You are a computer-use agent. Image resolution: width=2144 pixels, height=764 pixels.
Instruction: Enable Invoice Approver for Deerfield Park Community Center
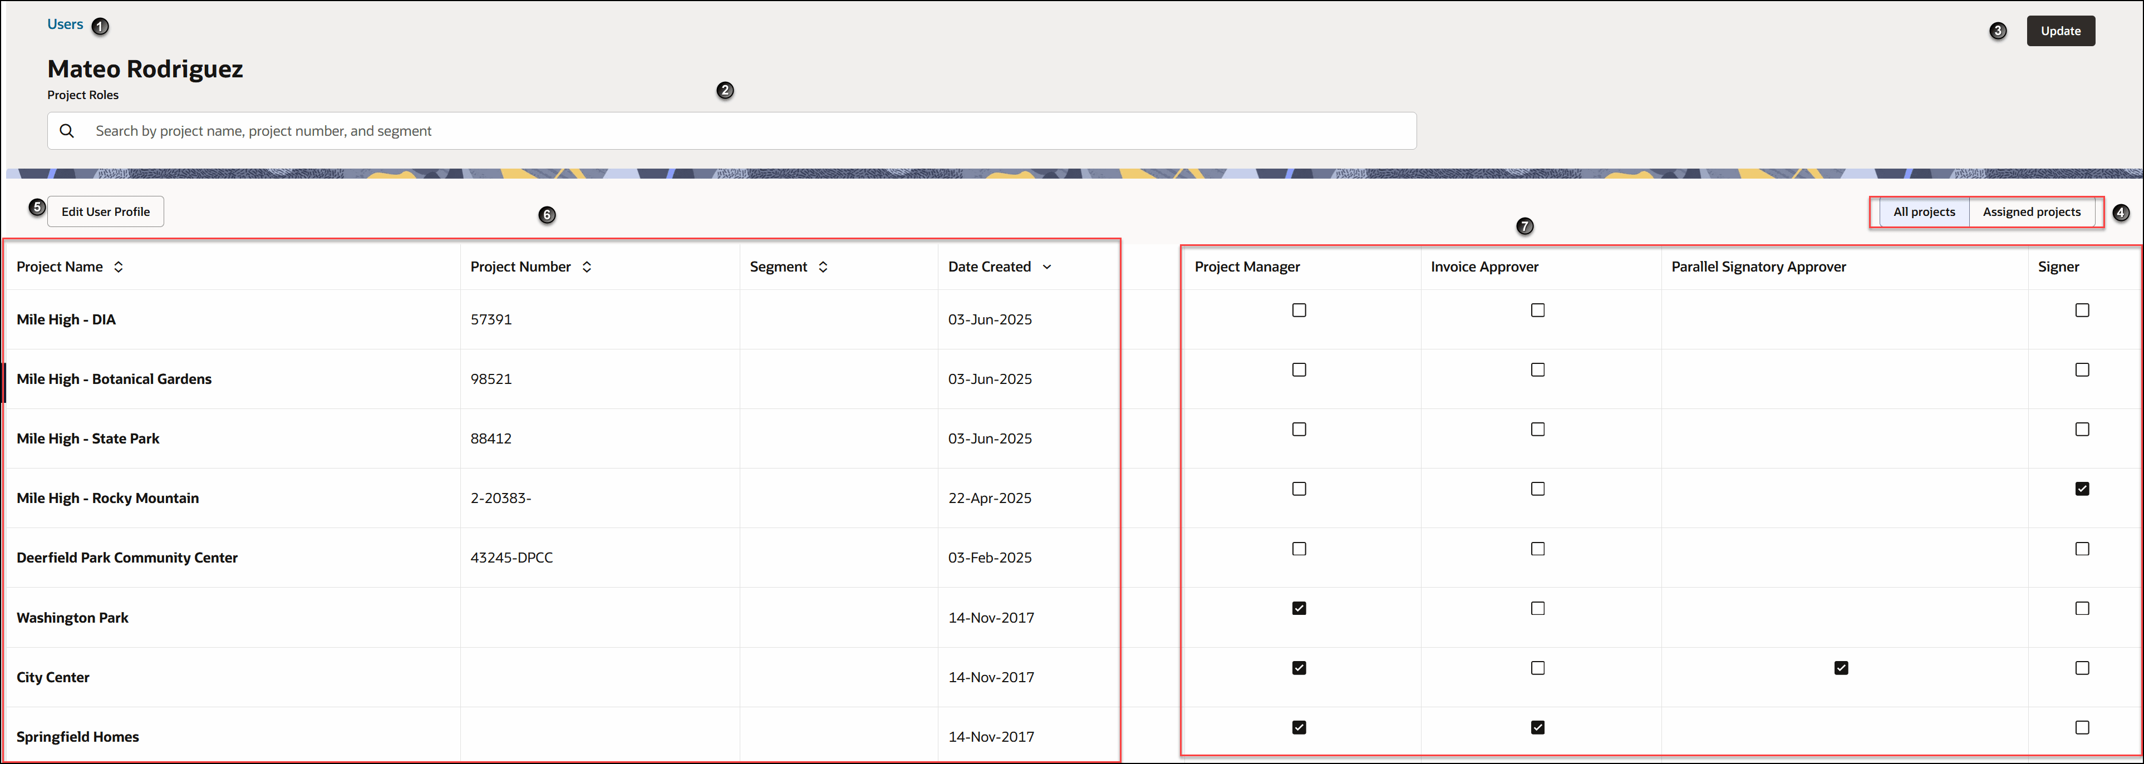tap(1537, 549)
